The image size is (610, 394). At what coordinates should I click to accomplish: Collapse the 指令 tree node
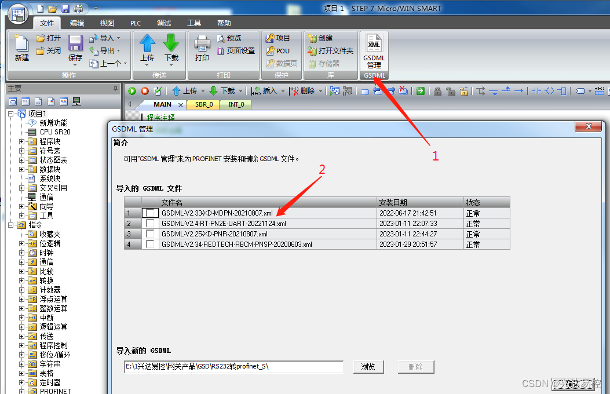click(x=11, y=225)
